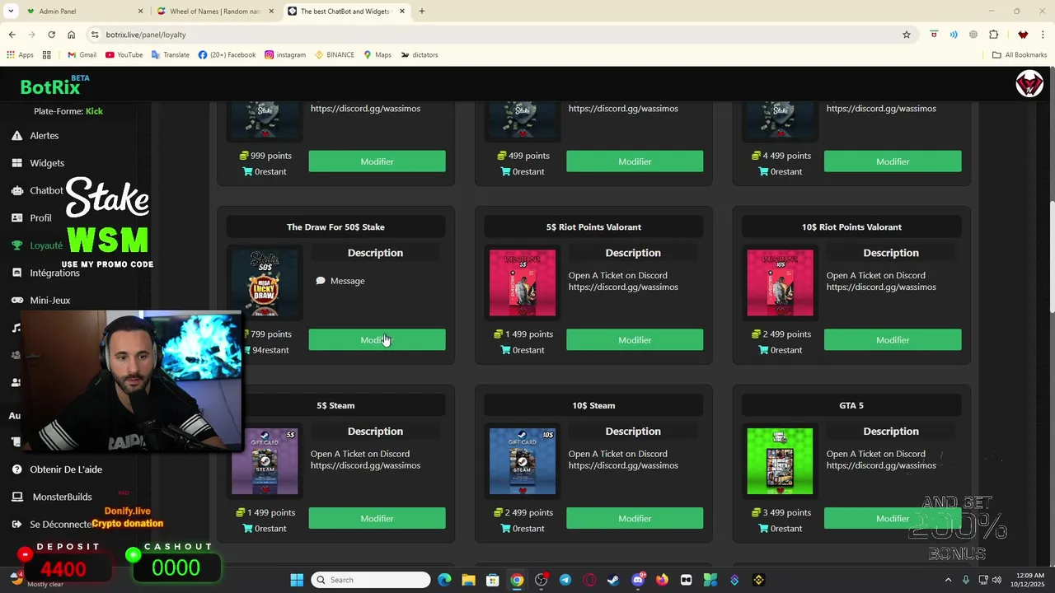Open the tab search dropdown arrow
Screen dimensions: 1055x593
[x=11, y=12]
